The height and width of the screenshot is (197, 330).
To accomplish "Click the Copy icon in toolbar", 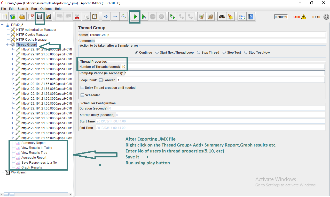I will (86, 17).
